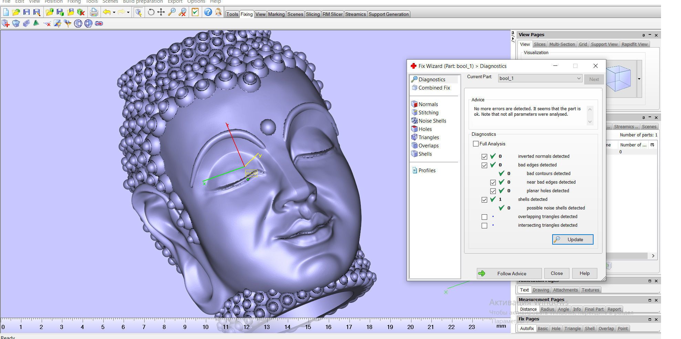681x339 pixels.
Task: Toggle the inverted normals detected checkbox
Action: click(x=484, y=157)
